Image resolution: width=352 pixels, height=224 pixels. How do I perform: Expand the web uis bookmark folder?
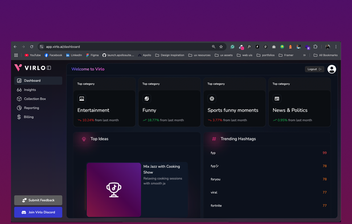coord(244,55)
